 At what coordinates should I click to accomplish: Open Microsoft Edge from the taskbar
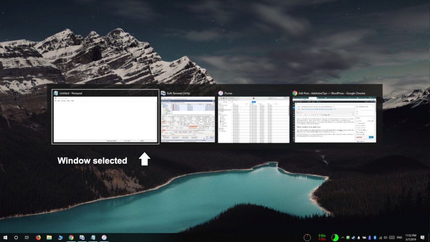pos(60,237)
